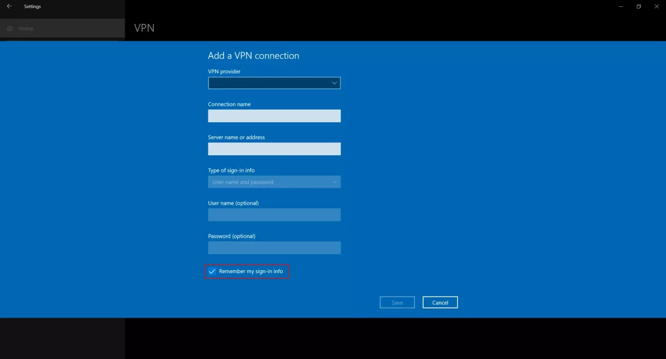Screen dimensions: 666x359
Task: Click the VPN page heading
Action: pyautogui.click(x=144, y=28)
